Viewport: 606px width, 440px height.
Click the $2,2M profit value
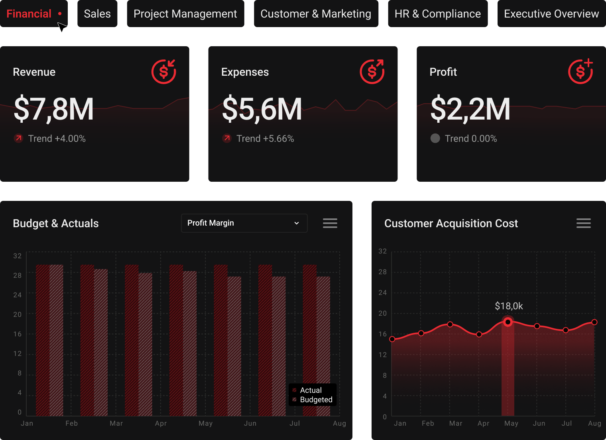click(470, 109)
